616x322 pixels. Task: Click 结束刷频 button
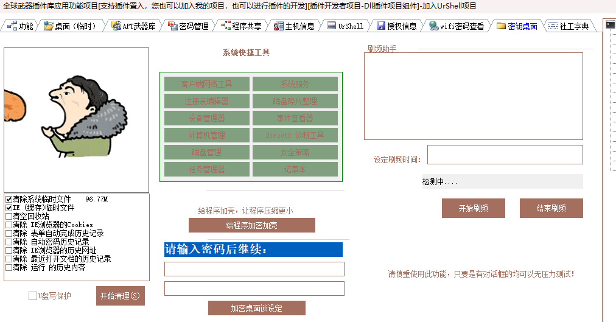point(551,208)
